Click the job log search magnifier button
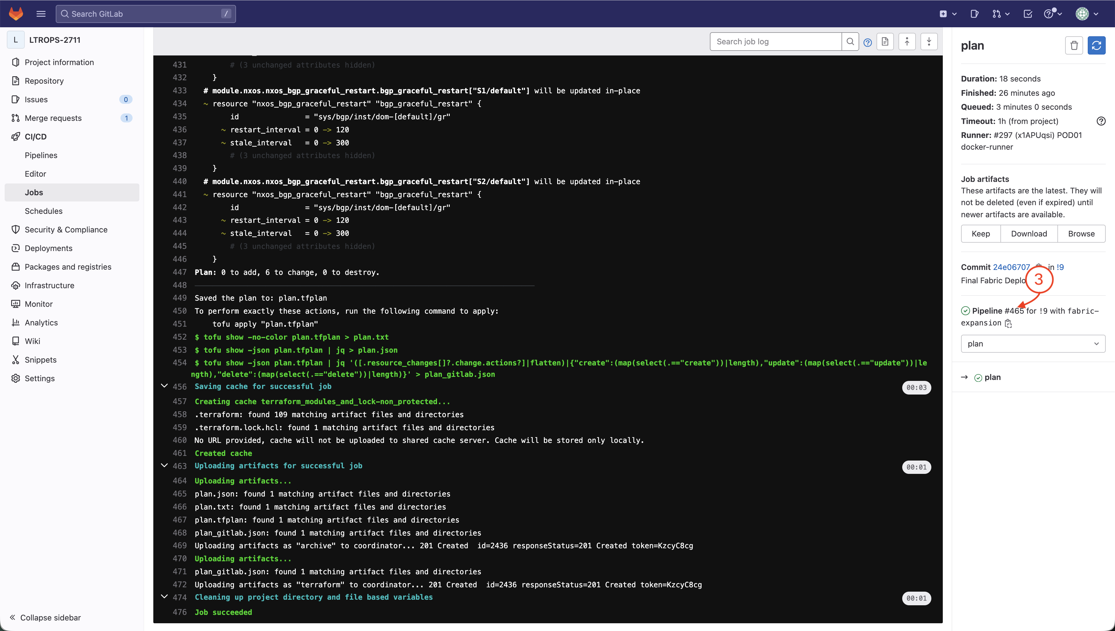1115x631 pixels. coord(850,42)
